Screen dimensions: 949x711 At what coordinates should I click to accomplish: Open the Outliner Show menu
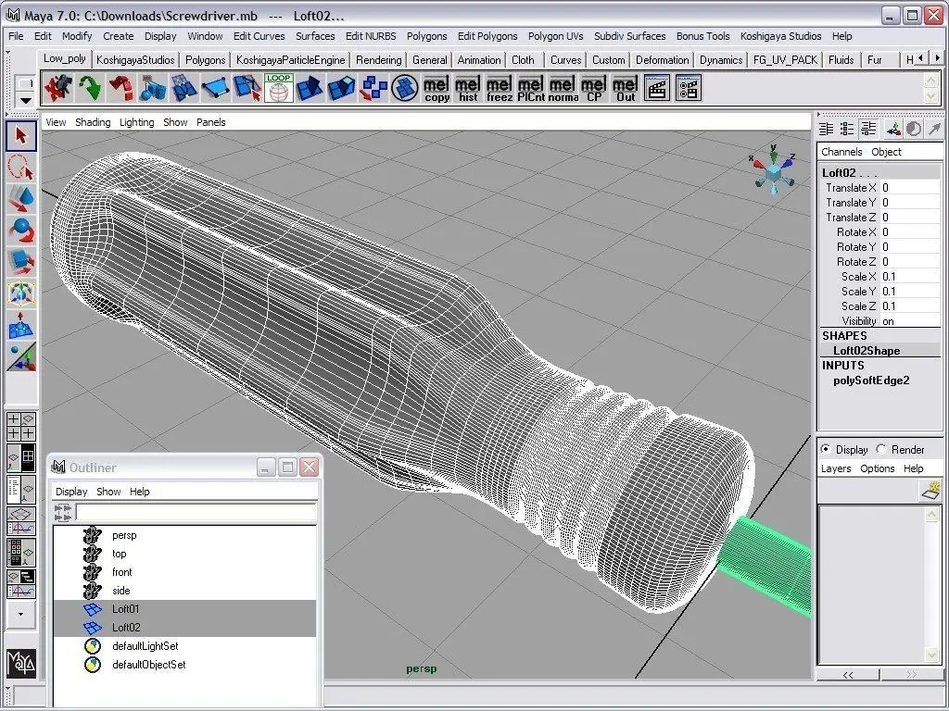click(x=108, y=492)
